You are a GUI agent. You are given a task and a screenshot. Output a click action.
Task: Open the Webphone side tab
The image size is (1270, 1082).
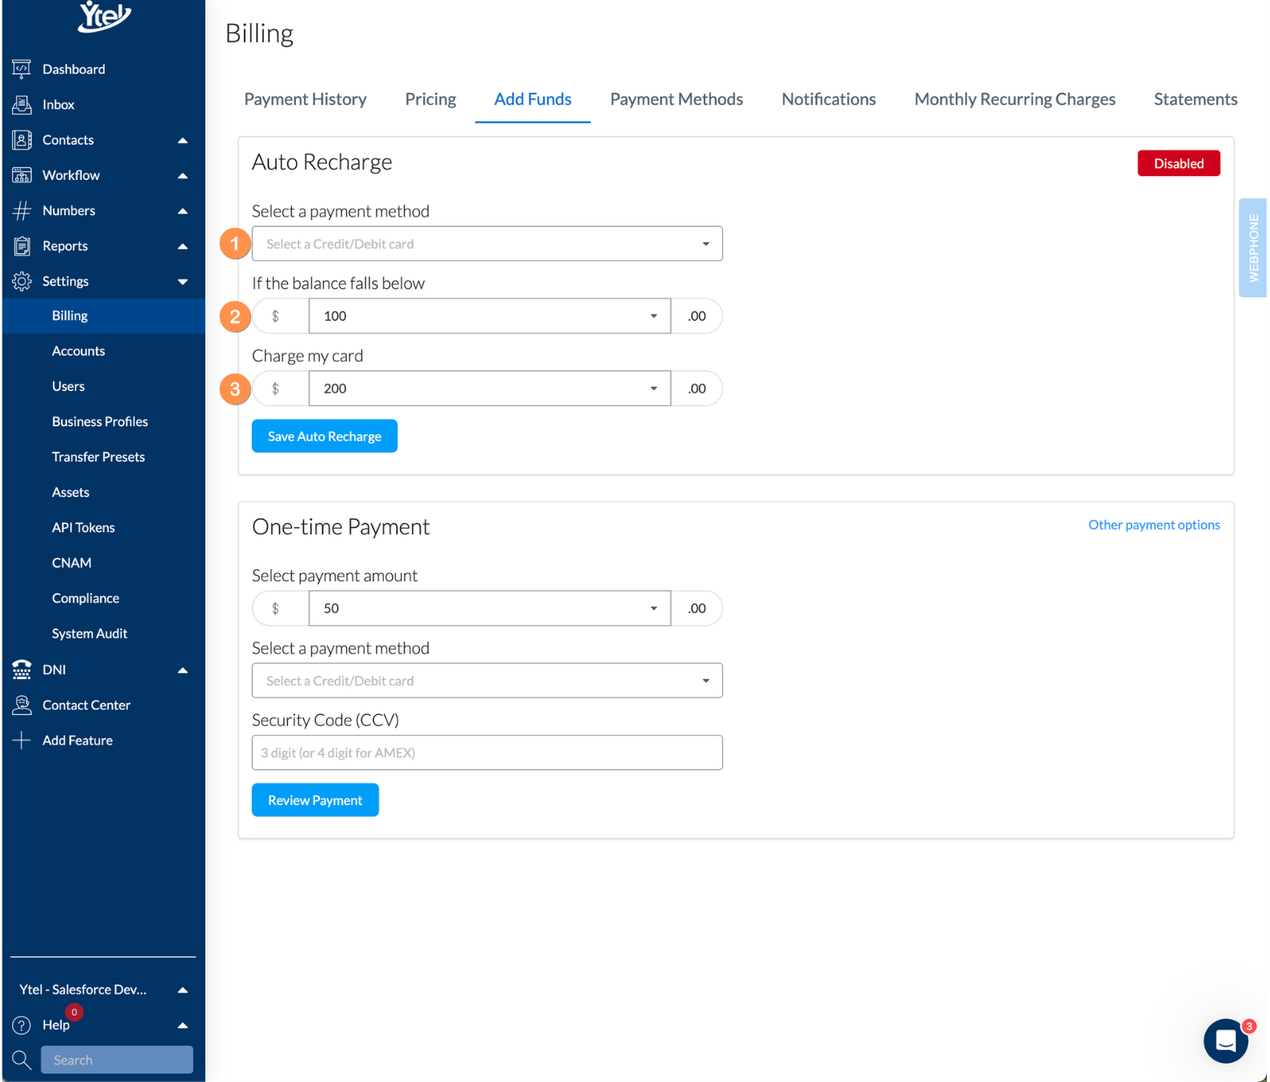click(1253, 248)
